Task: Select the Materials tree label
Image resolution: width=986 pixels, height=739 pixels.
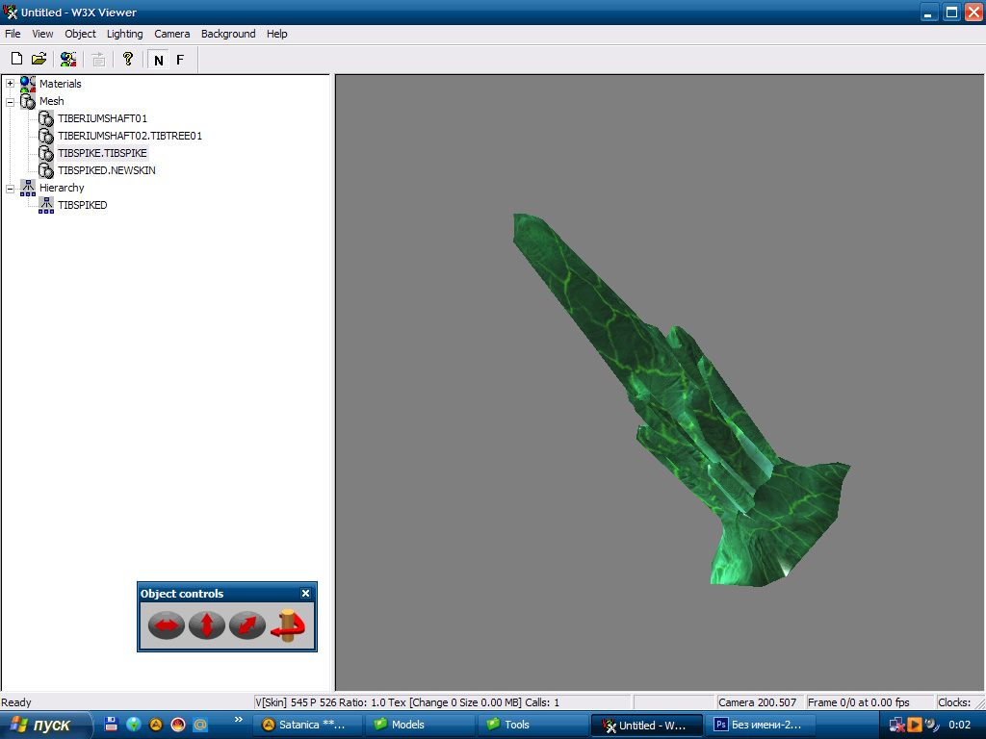Action: (61, 84)
